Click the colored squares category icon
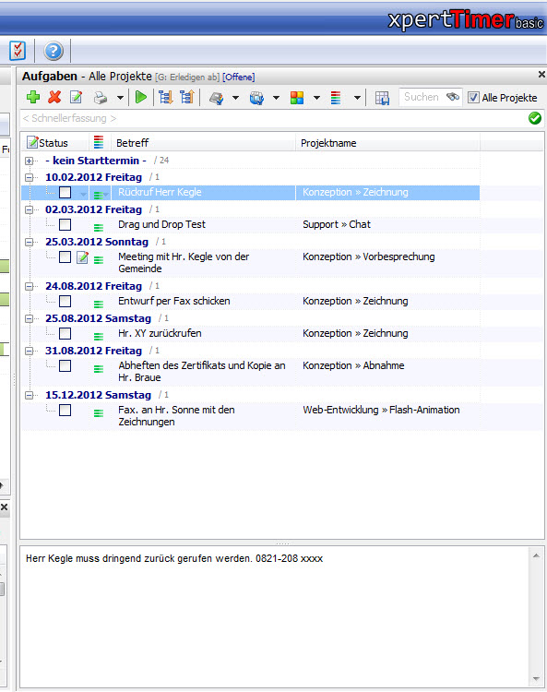Viewport: 547px width, 692px height. click(x=297, y=98)
